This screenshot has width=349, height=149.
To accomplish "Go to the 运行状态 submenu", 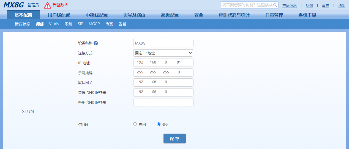I will pos(23,24).
